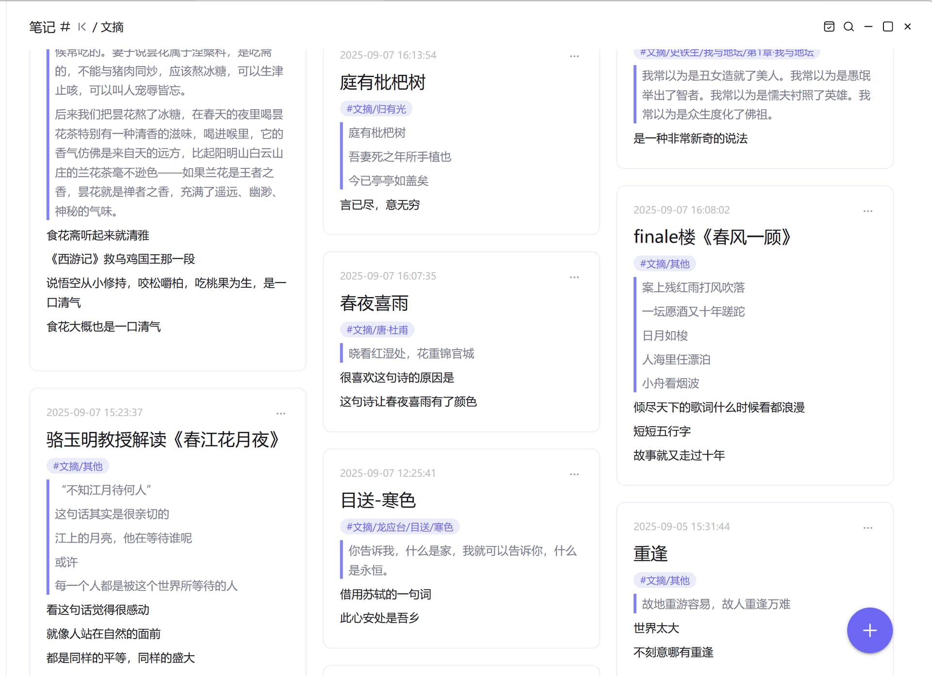Open more options on 春夜喜雨 note
Viewport: 932px width, 676px height.
[x=574, y=277]
